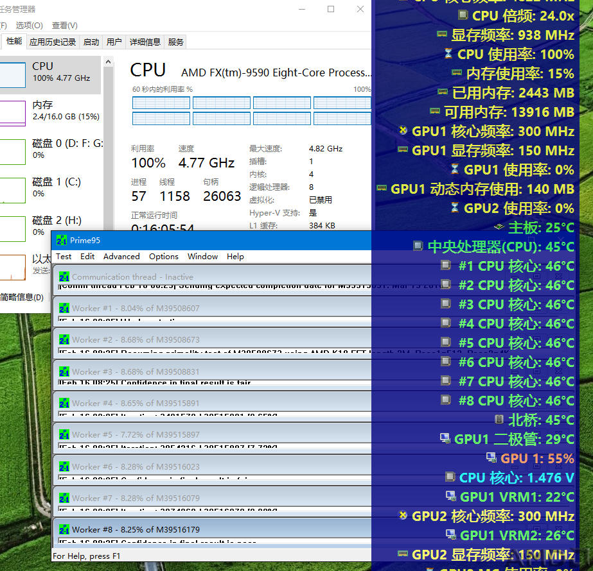Switch to the 启动 tab

[91, 42]
